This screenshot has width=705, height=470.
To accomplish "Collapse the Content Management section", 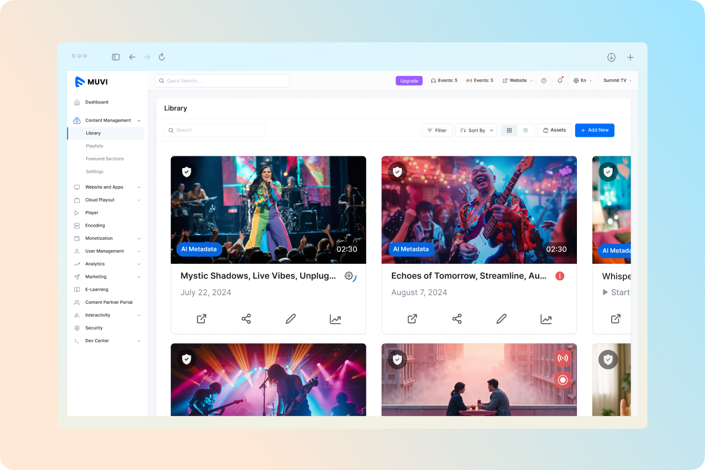I will pyautogui.click(x=139, y=120).
